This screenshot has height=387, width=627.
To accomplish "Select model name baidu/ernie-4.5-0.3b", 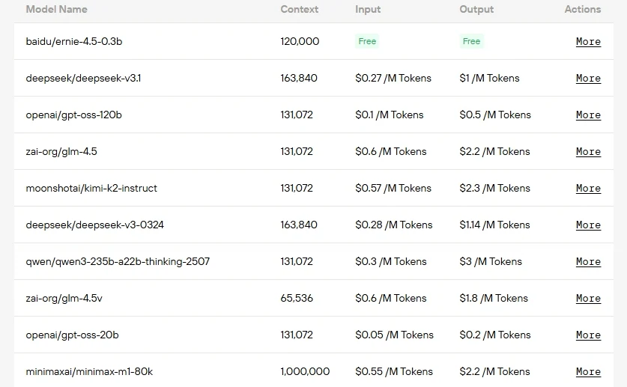I will (x=74, y=41).
